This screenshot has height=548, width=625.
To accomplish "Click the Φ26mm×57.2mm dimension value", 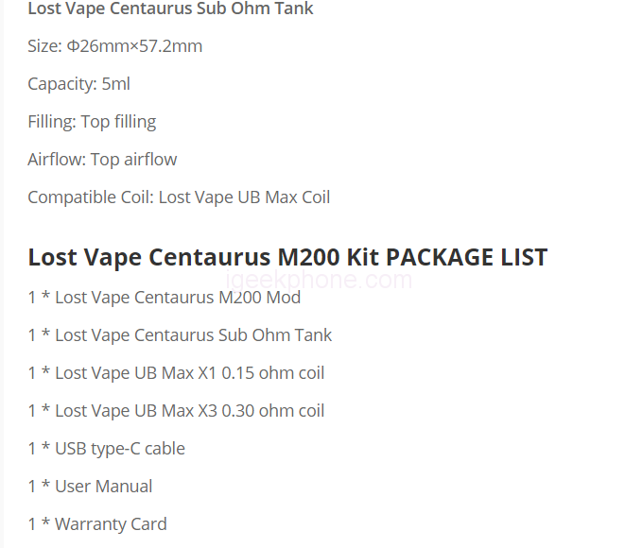I will tap(134, 46).
